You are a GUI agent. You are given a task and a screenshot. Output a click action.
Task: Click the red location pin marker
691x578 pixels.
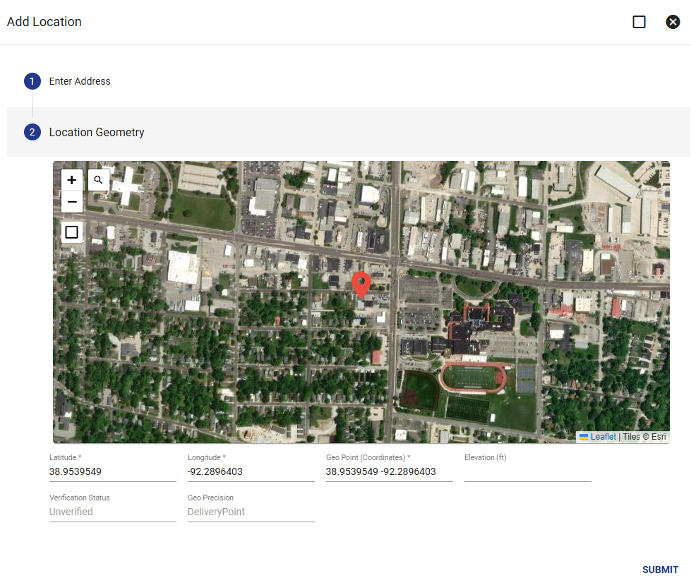coord(361,285)
